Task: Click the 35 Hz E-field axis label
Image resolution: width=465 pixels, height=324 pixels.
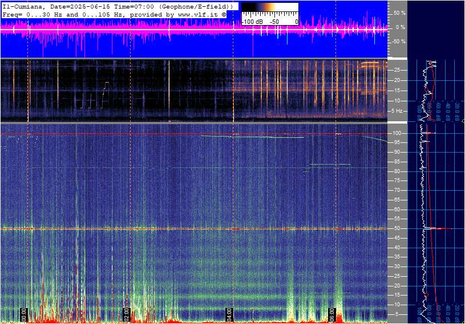Action: click(x=397, y=257)
